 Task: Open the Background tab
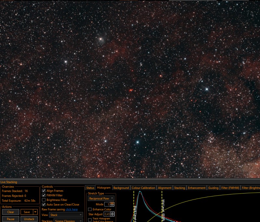pyautogui.click(x=121, y=188)
